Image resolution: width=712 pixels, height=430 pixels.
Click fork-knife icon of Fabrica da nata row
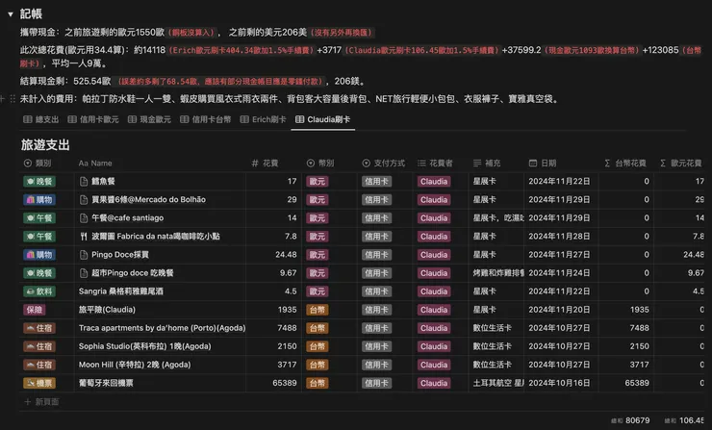84,237
